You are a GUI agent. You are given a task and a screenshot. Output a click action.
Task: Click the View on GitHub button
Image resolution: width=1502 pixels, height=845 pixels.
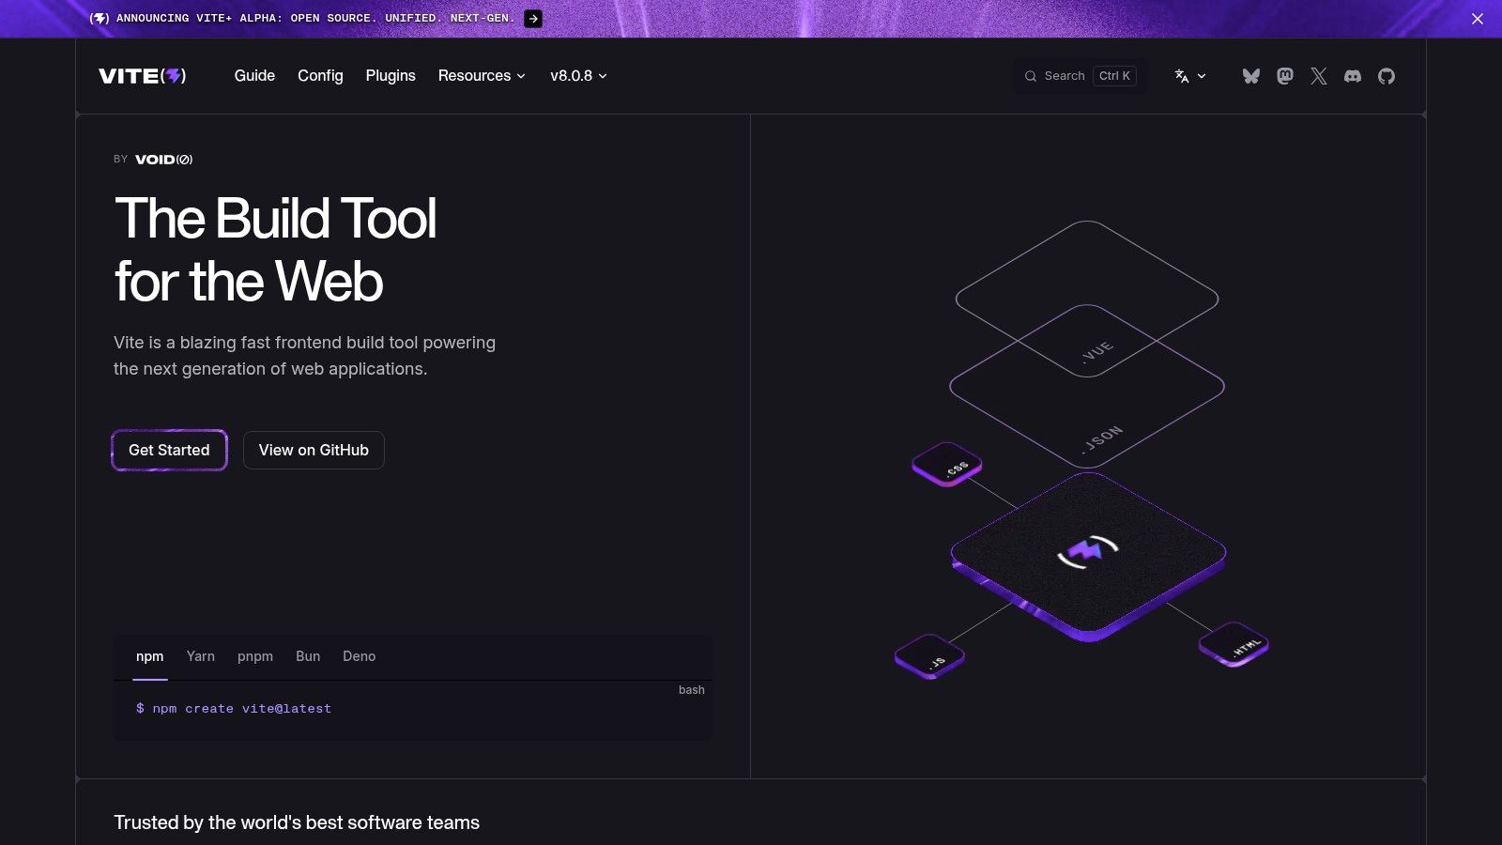[x=314, y=451]
